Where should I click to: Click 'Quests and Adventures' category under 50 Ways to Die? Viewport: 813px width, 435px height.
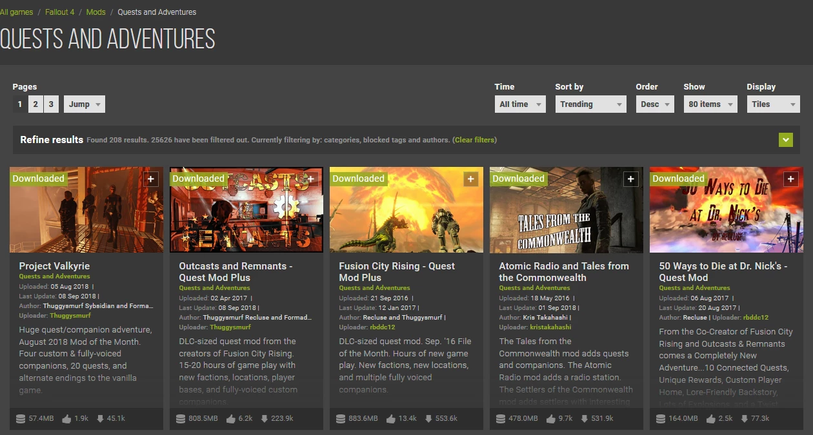click(695, 288)
